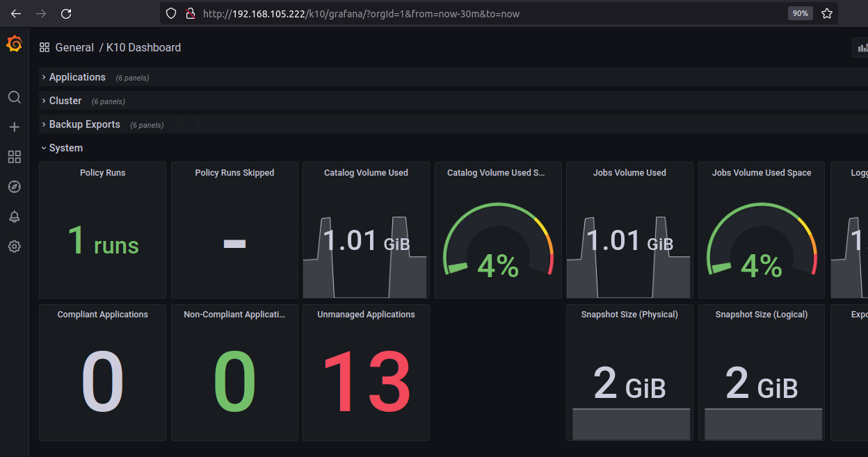The image size is (868, 457).
Task: Click the 2 GiB physical snapshot value
Action: tap(629, 383)
